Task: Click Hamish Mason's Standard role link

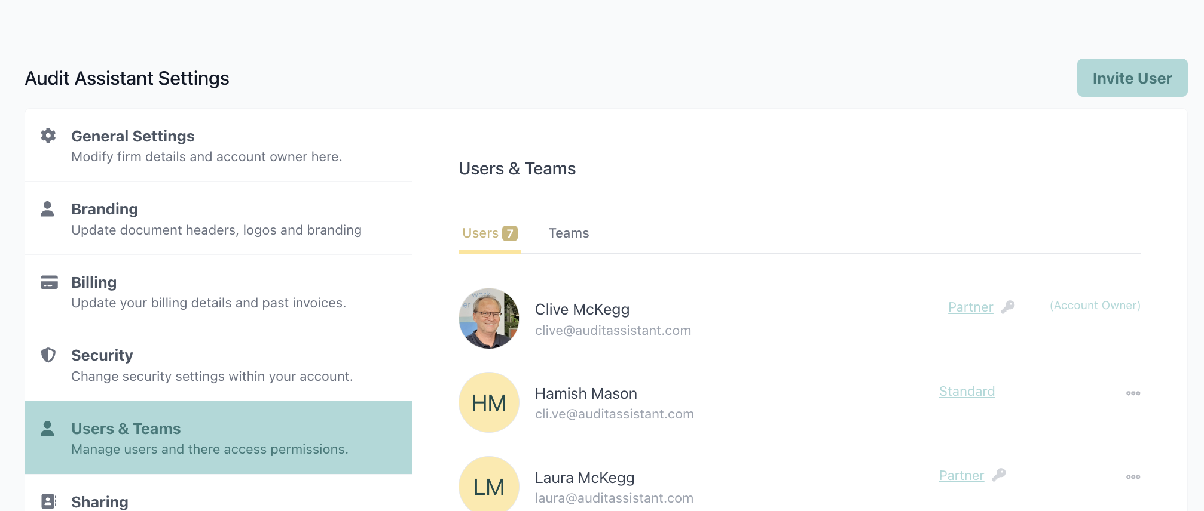Action: pos(967,392)
